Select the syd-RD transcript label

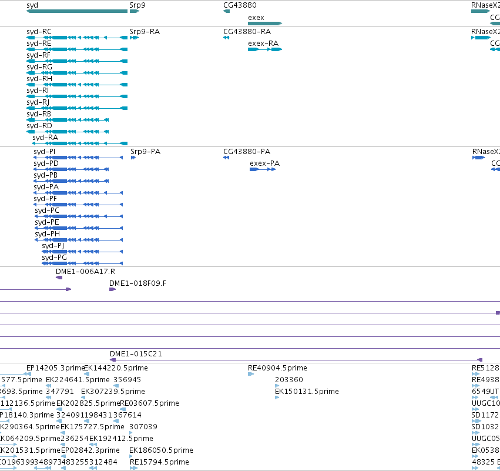(x=39, y=126)
